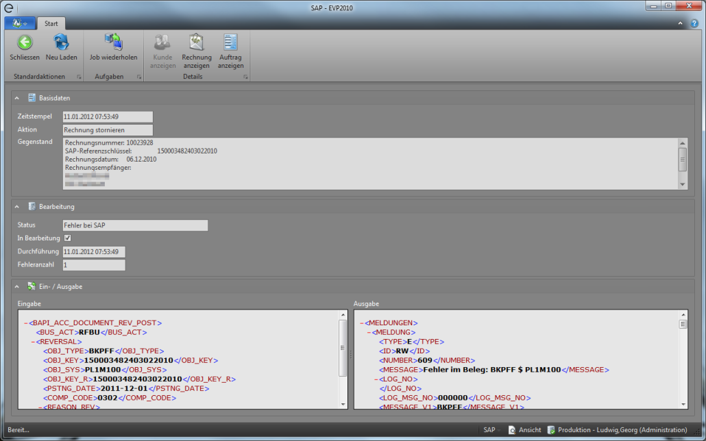The height and width of the screenshot is (441, 706).
Task: Click the Status field showing Fehler bei SAP
Action: (x=135, y=225)
